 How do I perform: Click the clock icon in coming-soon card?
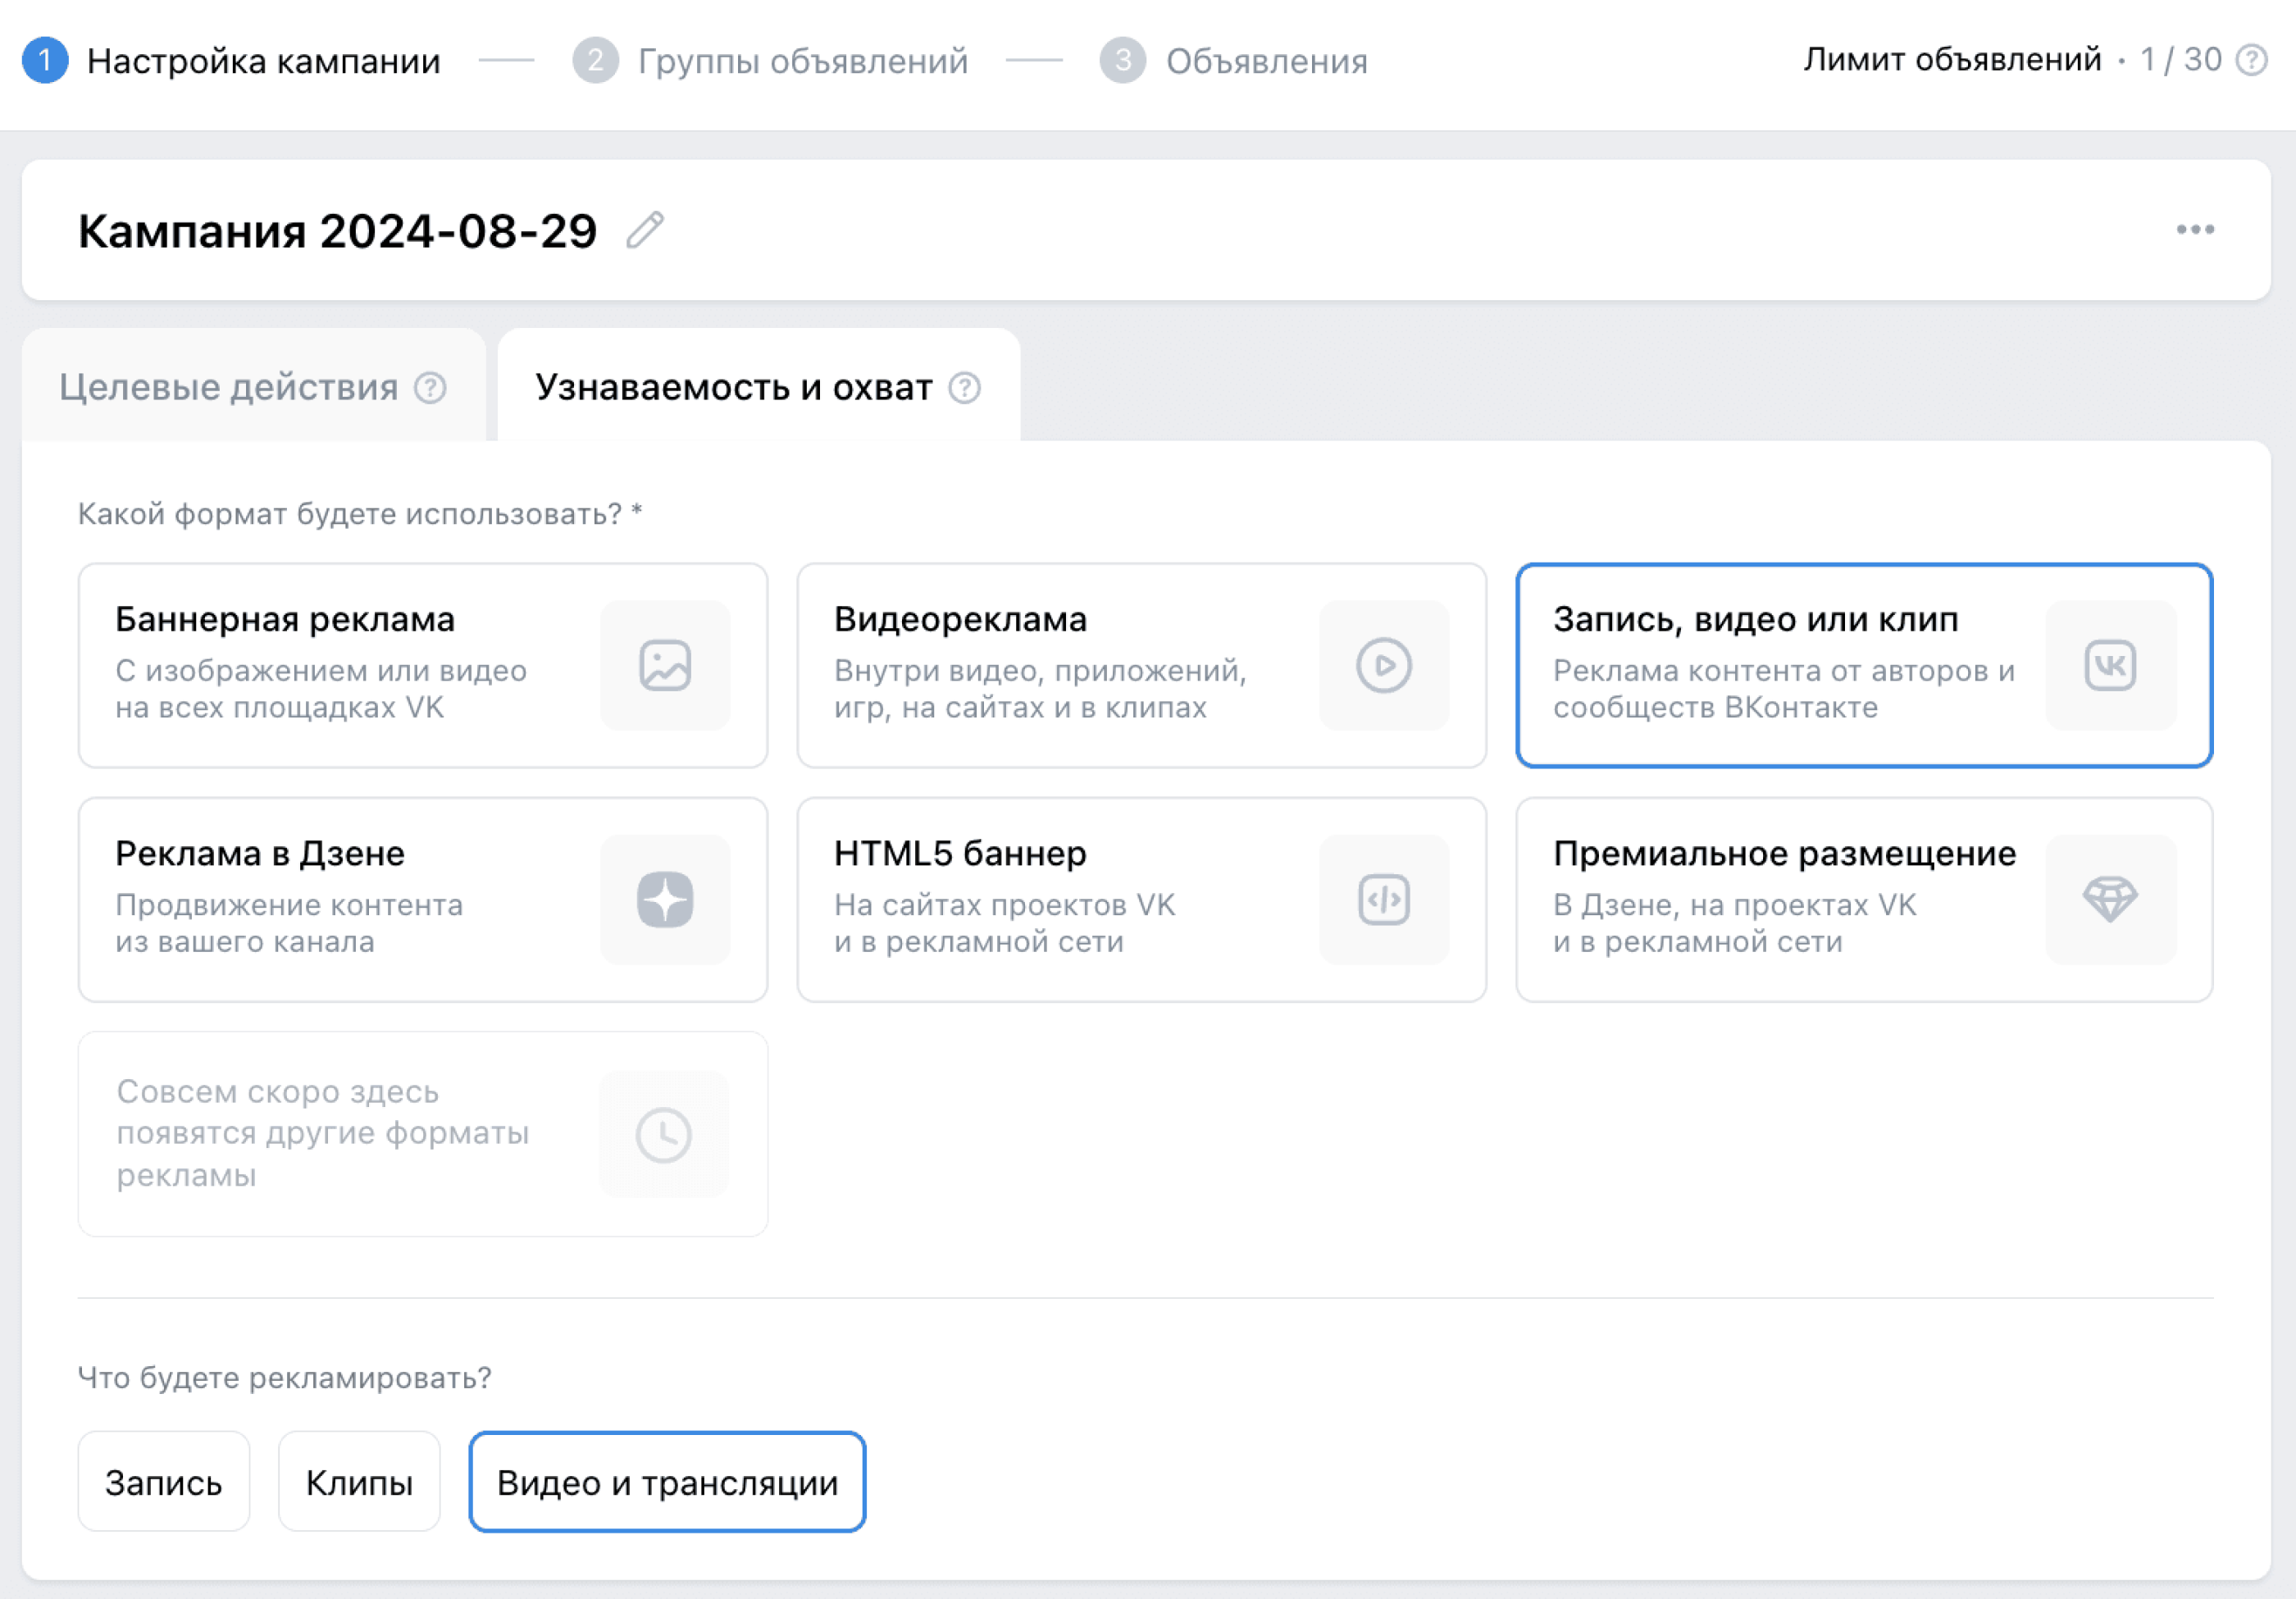[665, 1134]
